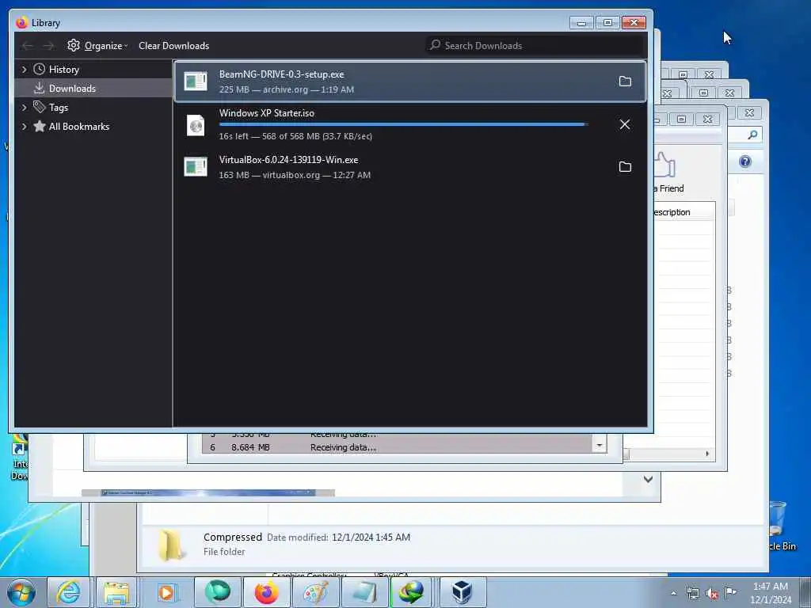Click the Windows XP Starter.iso disc icon
The width and height of the screenshot is (811, 608).
click(196, 125)
